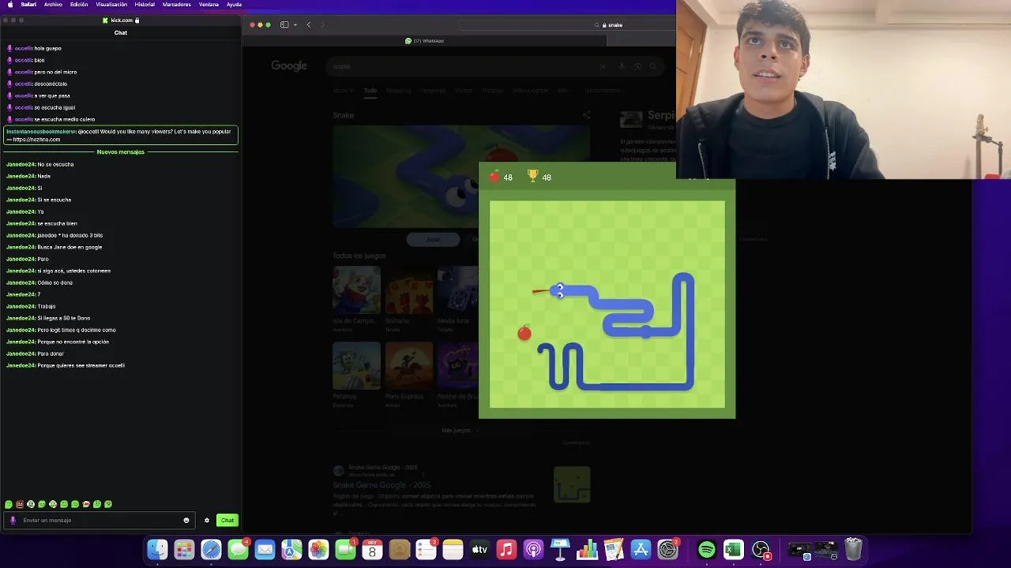Click the Google search magnifier icon
Viewport: 1011px width, 568px height.
[653, 67]
